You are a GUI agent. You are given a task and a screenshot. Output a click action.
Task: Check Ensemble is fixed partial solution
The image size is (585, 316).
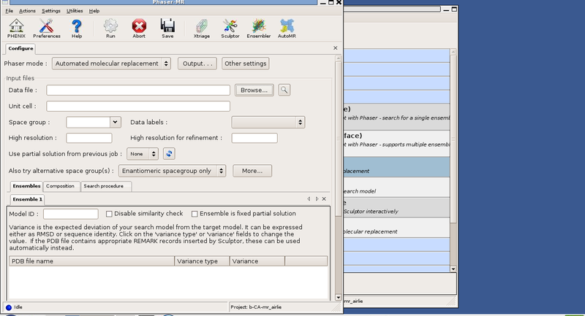point(195,214)
